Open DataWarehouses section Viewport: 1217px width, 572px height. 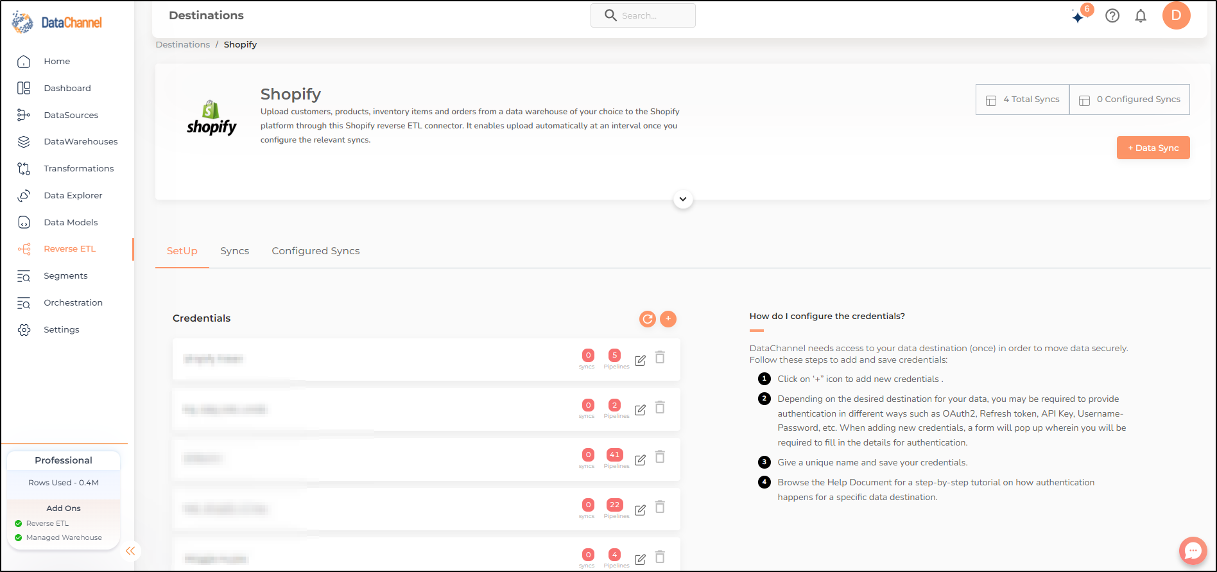pos(80,142)
